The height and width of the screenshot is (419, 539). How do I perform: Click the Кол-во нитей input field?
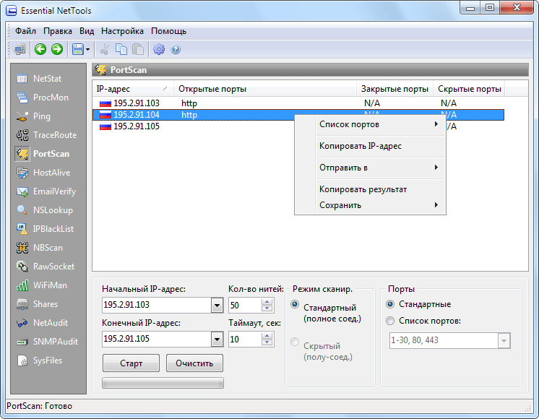click(x=245, y=306)
